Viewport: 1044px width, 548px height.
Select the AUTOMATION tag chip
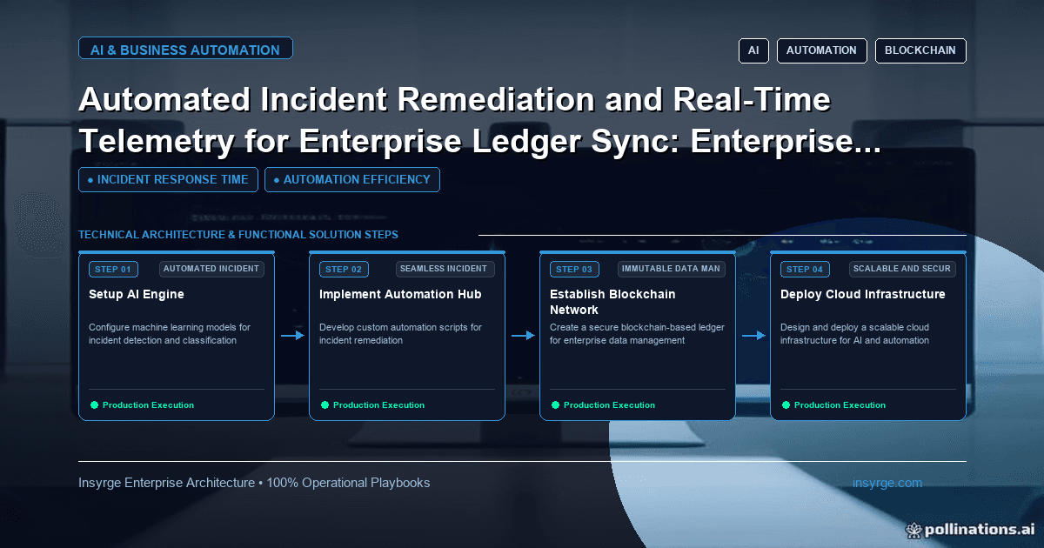tap(821, 50)
